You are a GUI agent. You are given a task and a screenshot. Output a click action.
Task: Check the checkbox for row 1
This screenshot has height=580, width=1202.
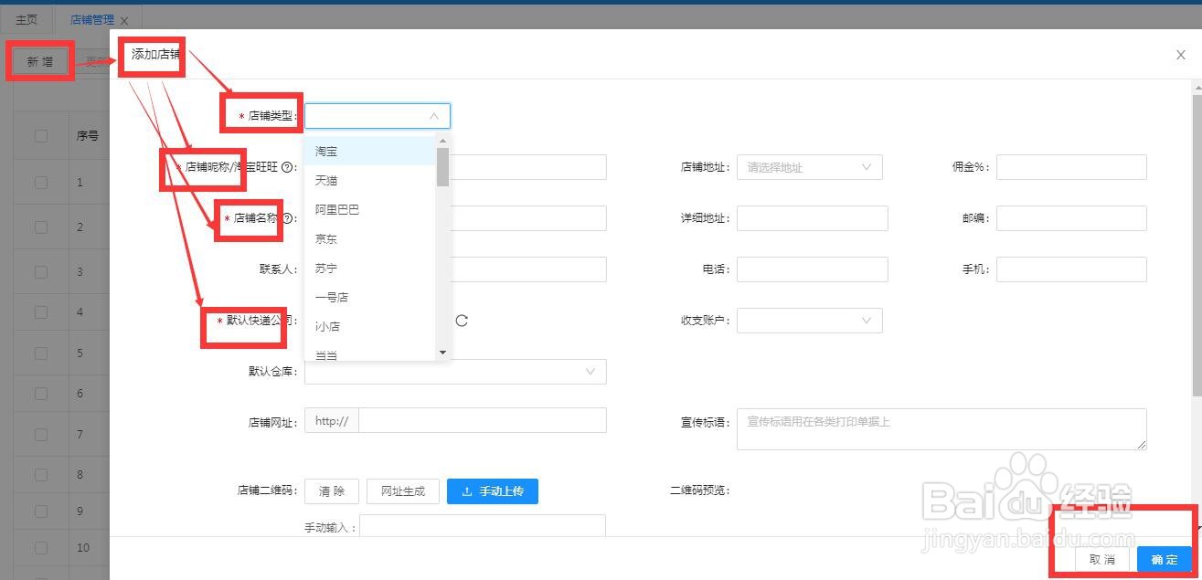coord(41,183)
